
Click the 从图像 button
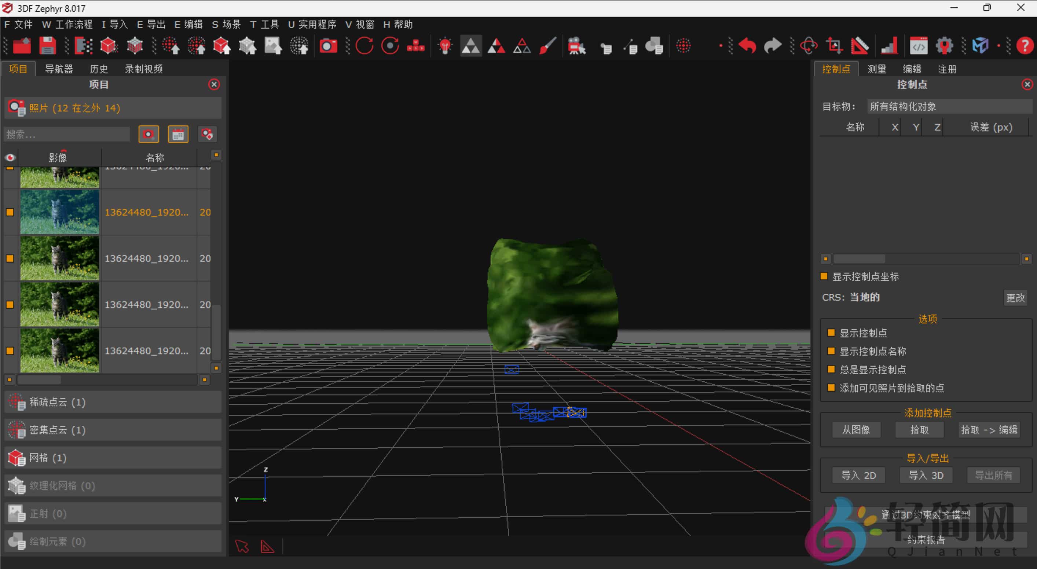(x=856, y=430)
